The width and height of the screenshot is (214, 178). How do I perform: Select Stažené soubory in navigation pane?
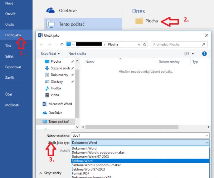click(x=60, y=68)
